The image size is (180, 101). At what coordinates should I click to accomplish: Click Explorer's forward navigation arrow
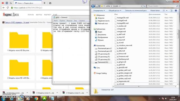point(97,6)
